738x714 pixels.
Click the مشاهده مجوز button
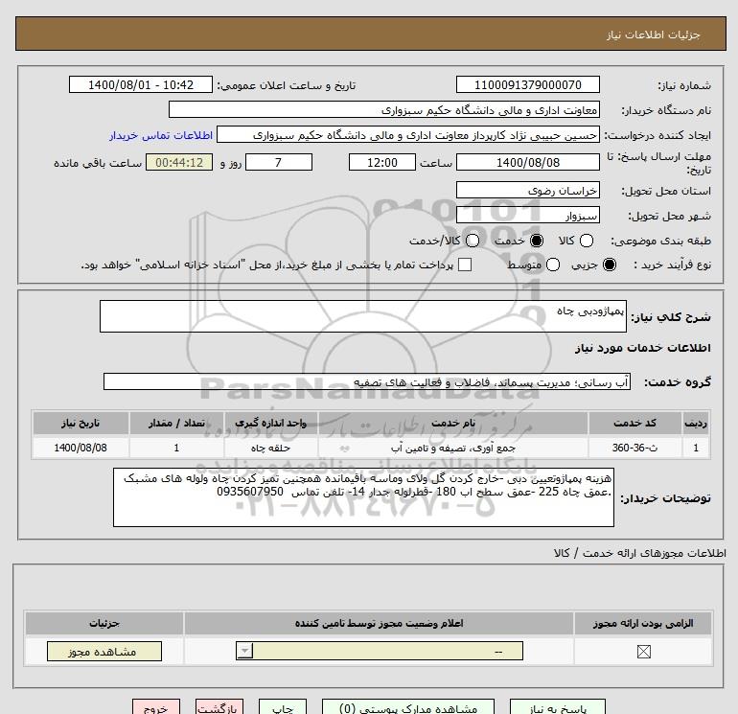click(x=104, y=652)
